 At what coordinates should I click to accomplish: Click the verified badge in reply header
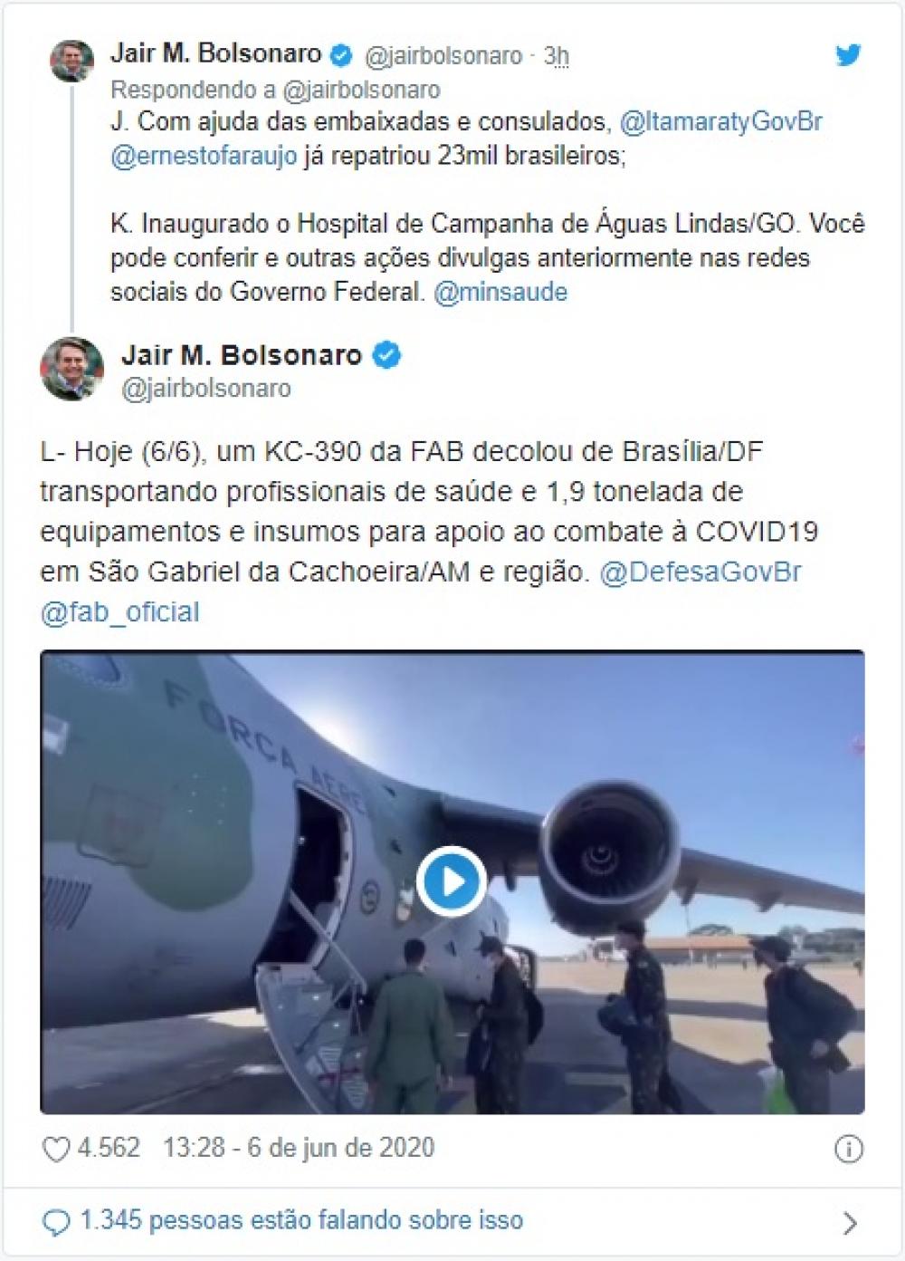click(x=341, y=54)
